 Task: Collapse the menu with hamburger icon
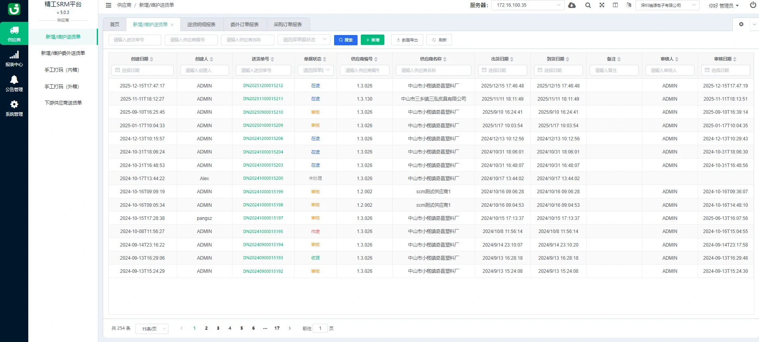coord(108,5)
